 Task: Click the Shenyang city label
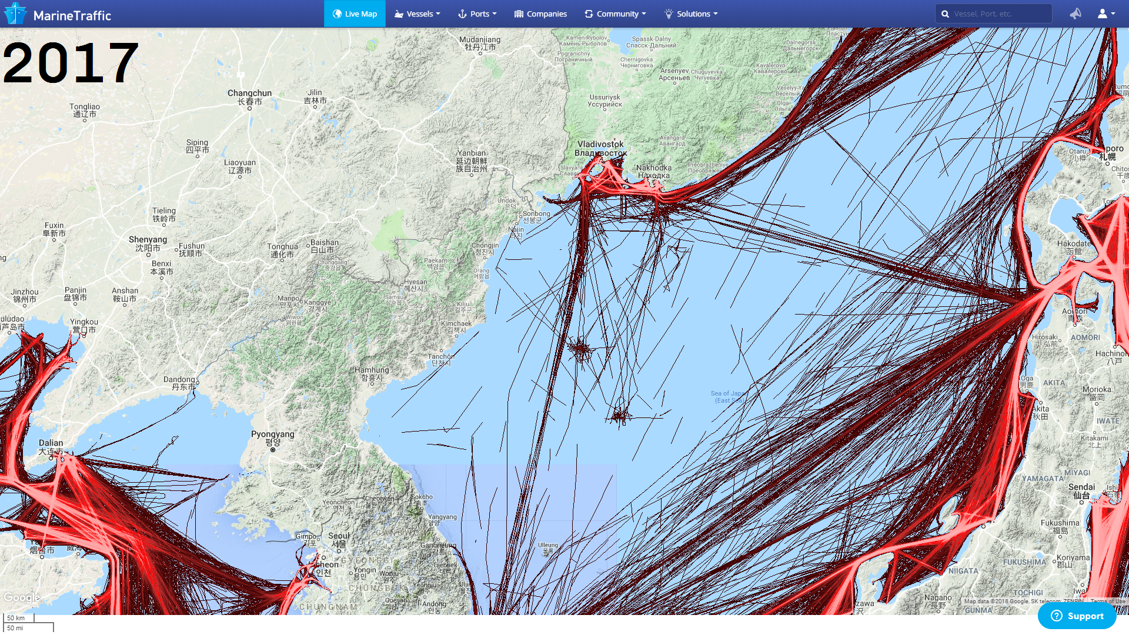(x=148, y=243)
